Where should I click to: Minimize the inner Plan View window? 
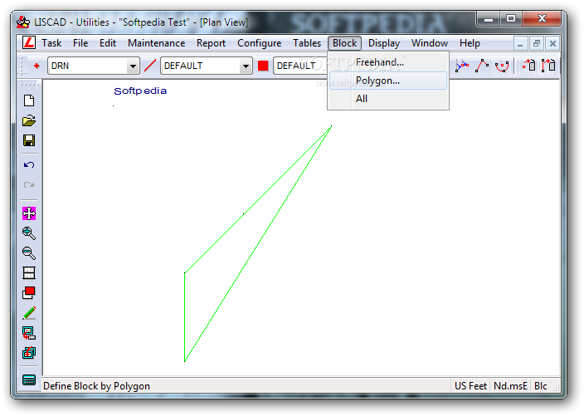click(x=520, y=44)
